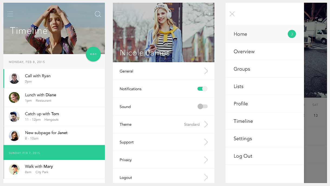This screenshot has width=330, height=186.
Task: Go to Profile in the side menu
Action: coord(264,104)
